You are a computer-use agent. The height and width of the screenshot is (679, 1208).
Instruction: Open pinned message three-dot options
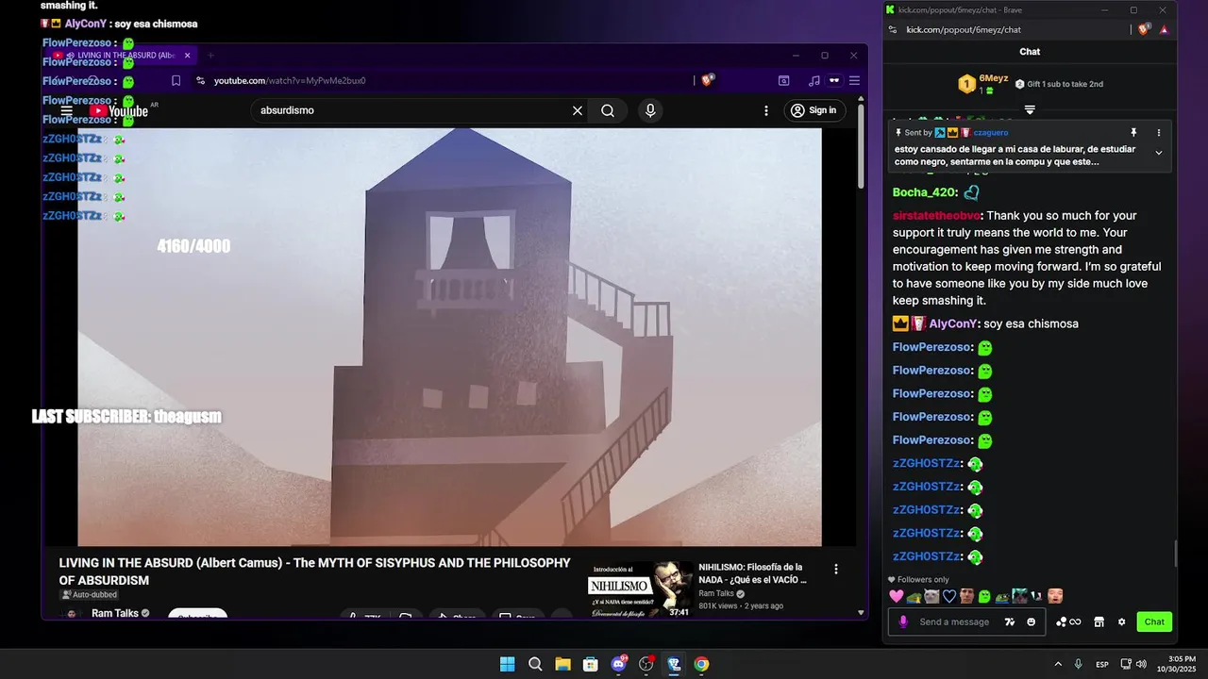[x=1159, y=133]
